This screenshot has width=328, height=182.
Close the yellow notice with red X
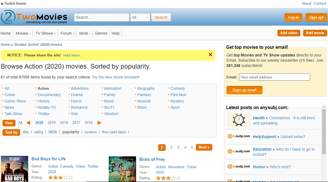210,55
